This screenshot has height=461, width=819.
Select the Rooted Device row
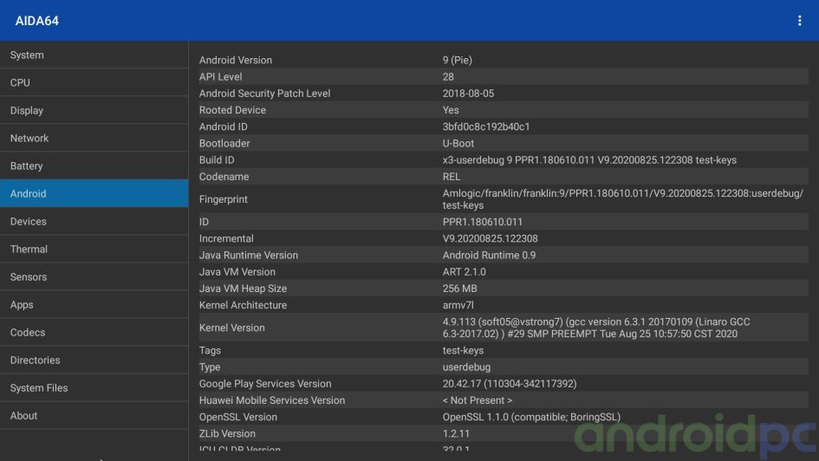coord(504,110)
